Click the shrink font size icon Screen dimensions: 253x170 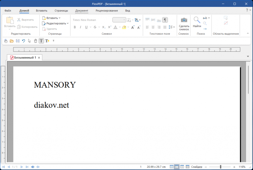point(138,27)
